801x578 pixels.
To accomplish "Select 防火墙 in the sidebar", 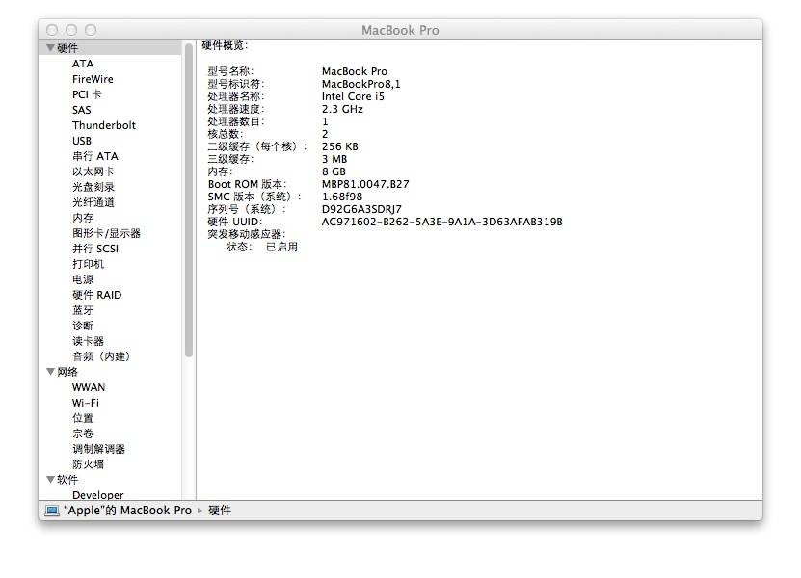I will tap(88, 464).
